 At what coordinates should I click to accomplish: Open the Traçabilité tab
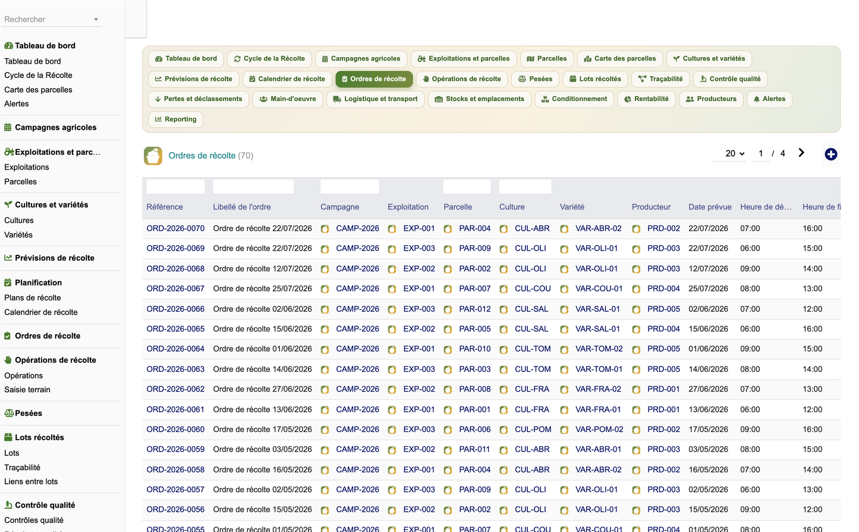[x=660, y=79]
